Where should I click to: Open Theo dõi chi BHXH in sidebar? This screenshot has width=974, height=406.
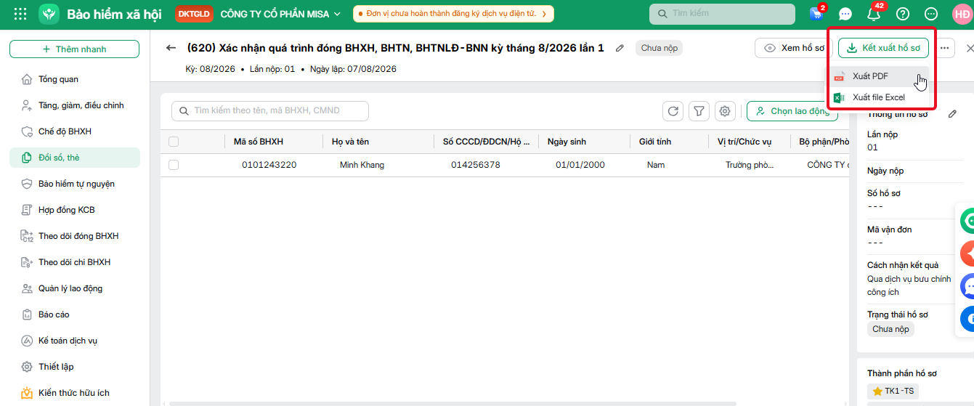pyautogui.click(x=75, y=262)
